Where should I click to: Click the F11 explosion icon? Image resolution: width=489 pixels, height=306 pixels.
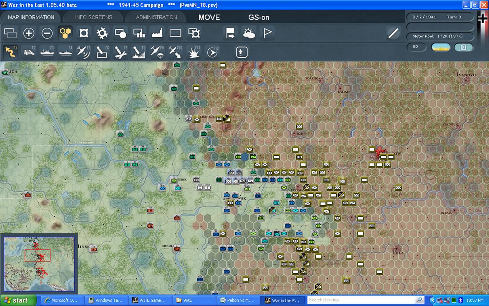[x=194, y=52]
